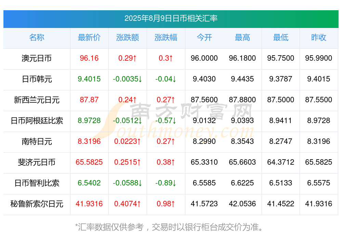Viewport: 342px width, 238px height.
Task: Click the '最低' column header
Action: (x=281, y=38)
